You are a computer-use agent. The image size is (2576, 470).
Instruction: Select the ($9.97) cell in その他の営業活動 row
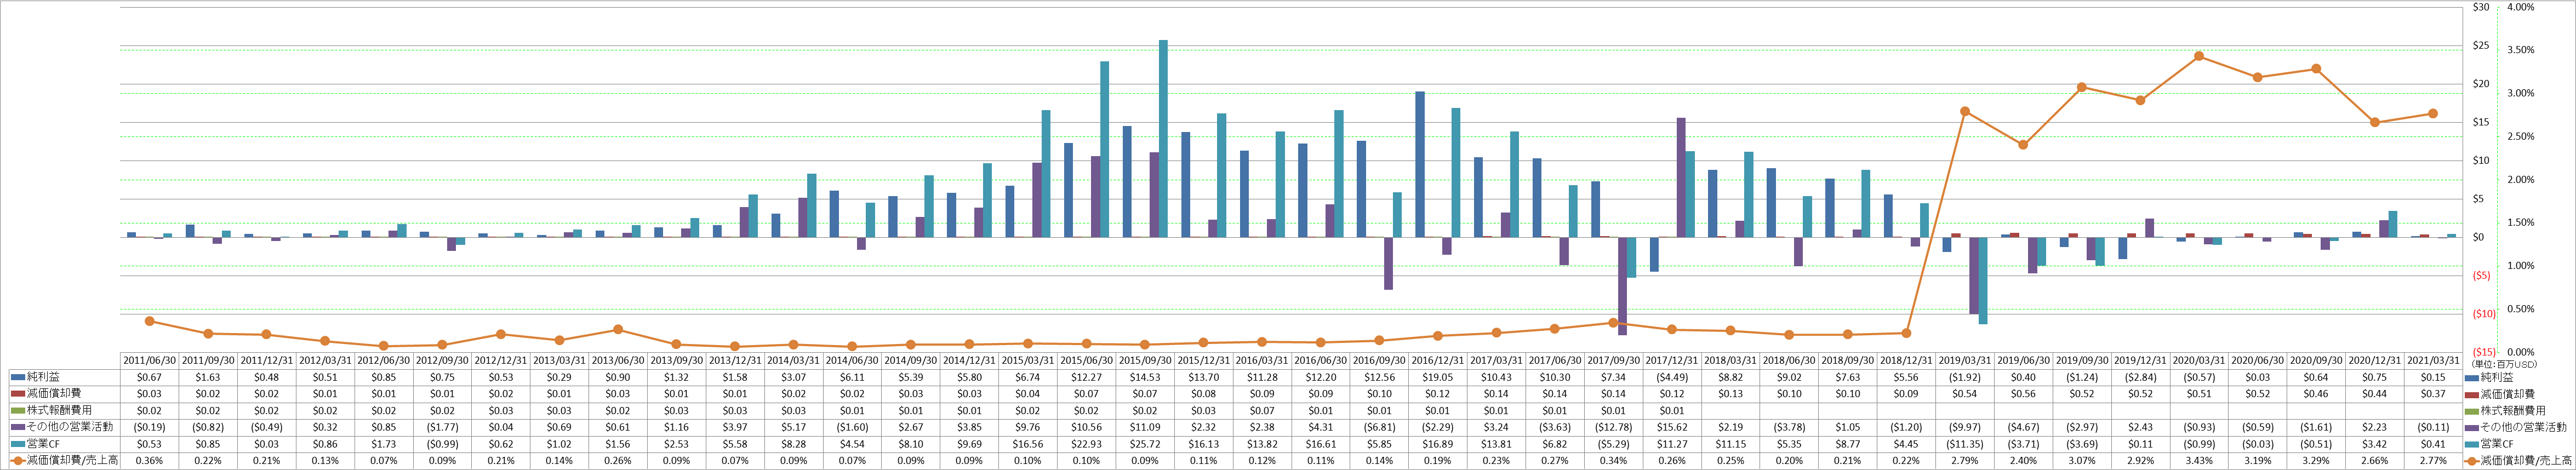pos(1965,427)
